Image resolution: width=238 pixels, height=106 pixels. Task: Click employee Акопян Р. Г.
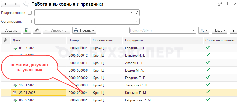tap(135, 63)
